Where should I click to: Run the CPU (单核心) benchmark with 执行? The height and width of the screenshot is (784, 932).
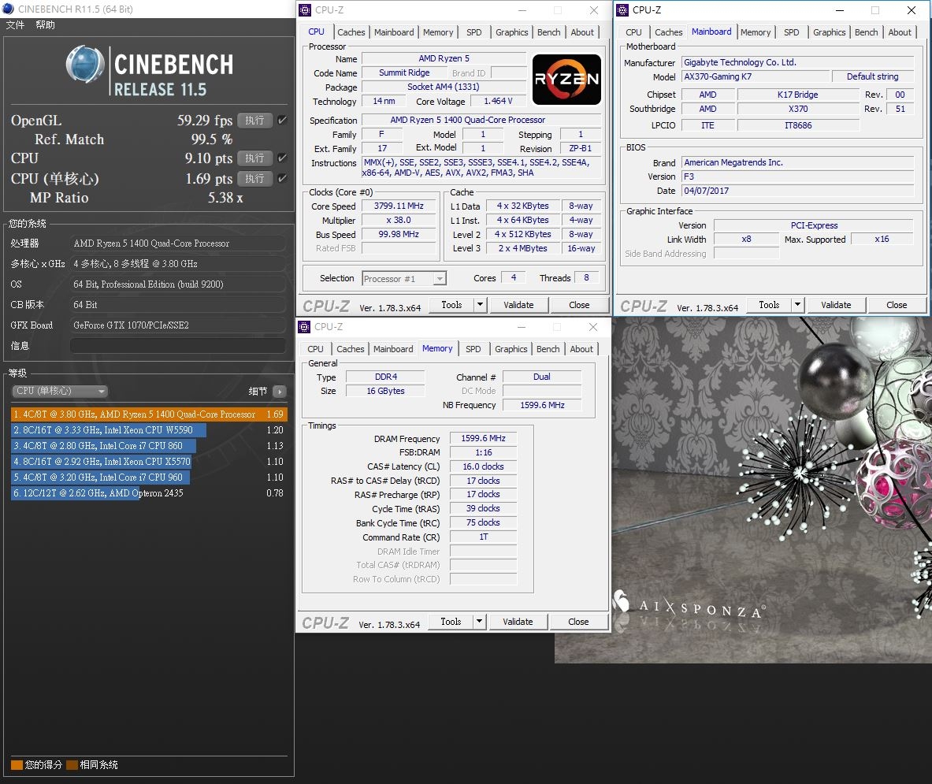(x=255, y=178)
